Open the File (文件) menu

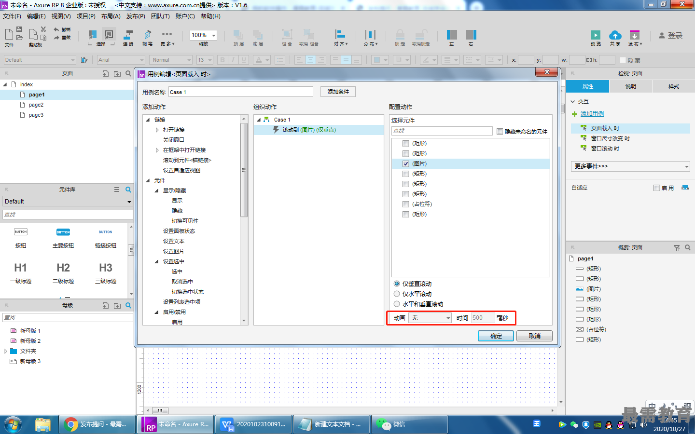point(12,16)
